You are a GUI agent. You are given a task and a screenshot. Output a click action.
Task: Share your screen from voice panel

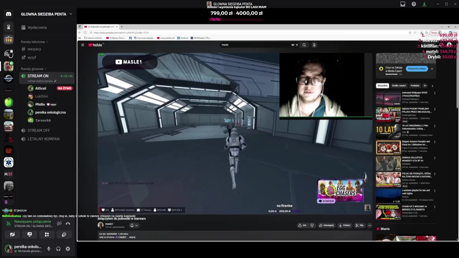click(x=29, y=234)
